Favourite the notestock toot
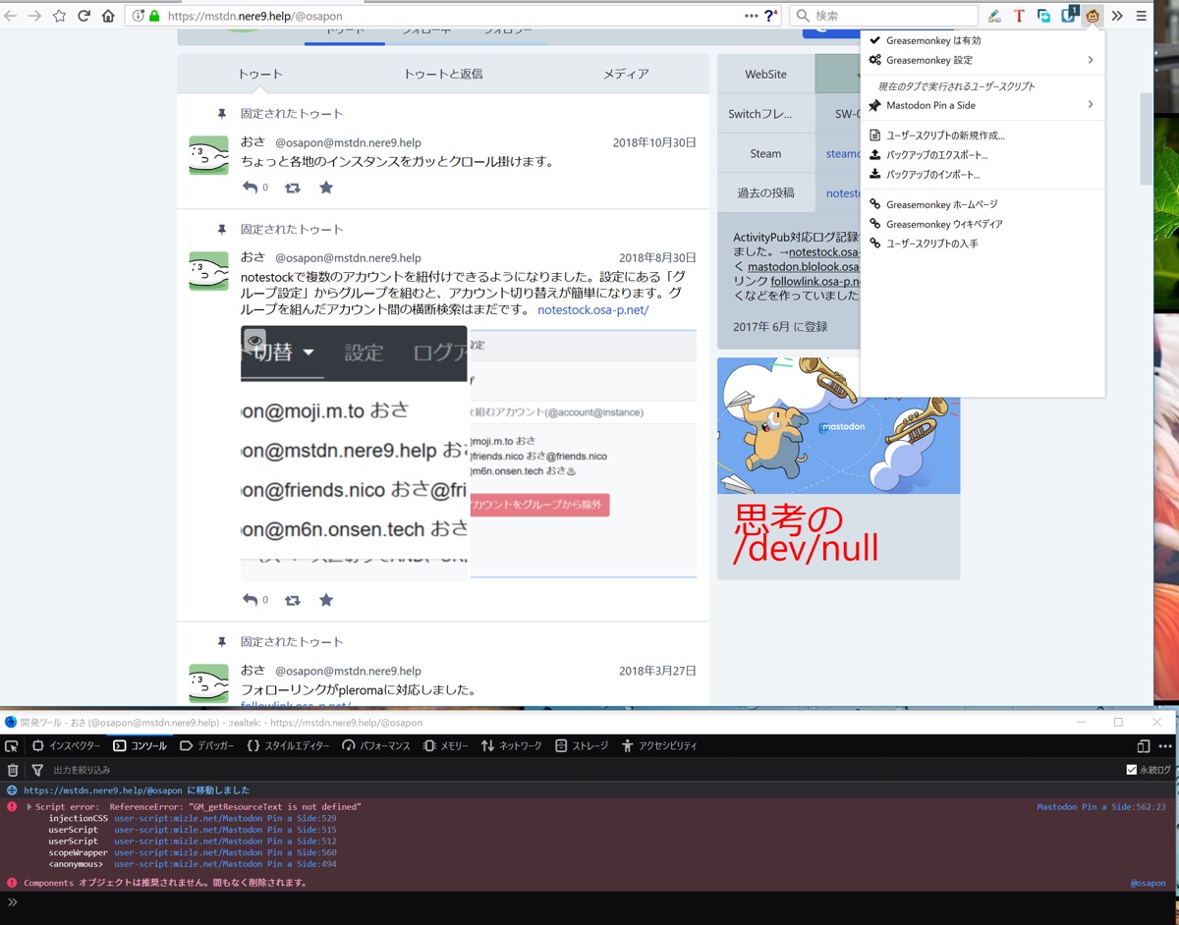The image size is (1179, 925). pyautogui.click(x=326, y=600)
